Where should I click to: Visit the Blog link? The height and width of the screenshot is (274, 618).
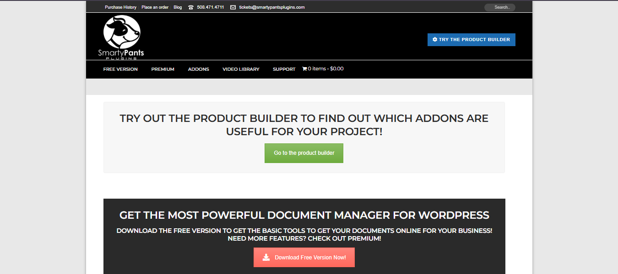(x=178, y=7)
